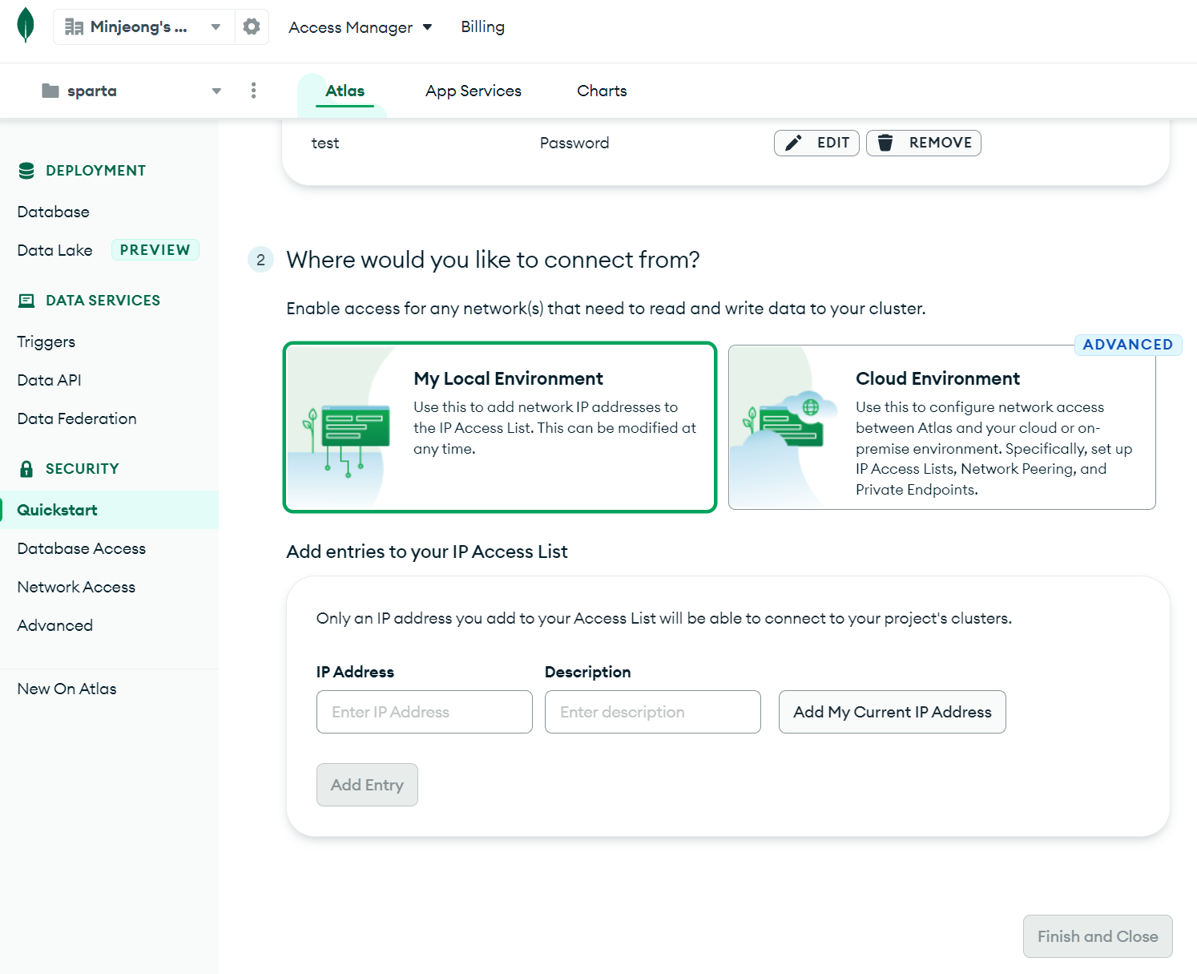Viewport: 1197px width, 974px height.
Task: Open Data Federation in the sidebar
Action: [x=77, y=418]
